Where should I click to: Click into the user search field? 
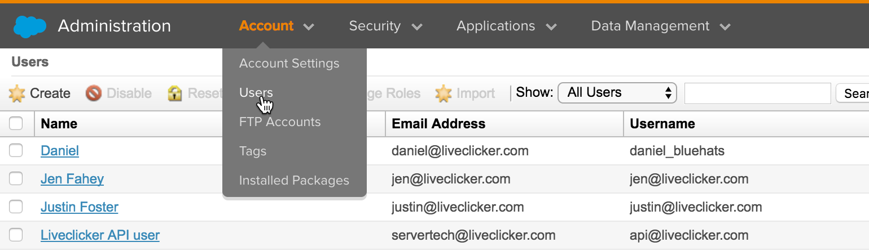click(x=757, y=93)
